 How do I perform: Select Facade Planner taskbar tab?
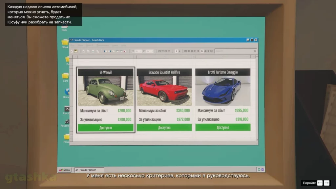[x=89, y=170]
